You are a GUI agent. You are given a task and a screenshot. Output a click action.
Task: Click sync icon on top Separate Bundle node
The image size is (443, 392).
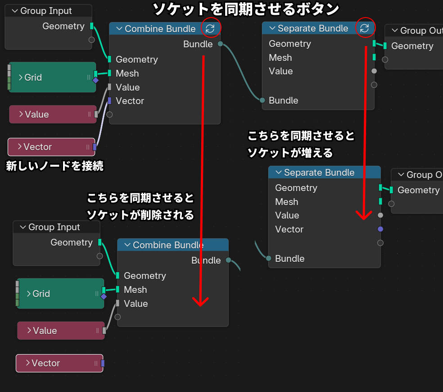tap(364, 28)
